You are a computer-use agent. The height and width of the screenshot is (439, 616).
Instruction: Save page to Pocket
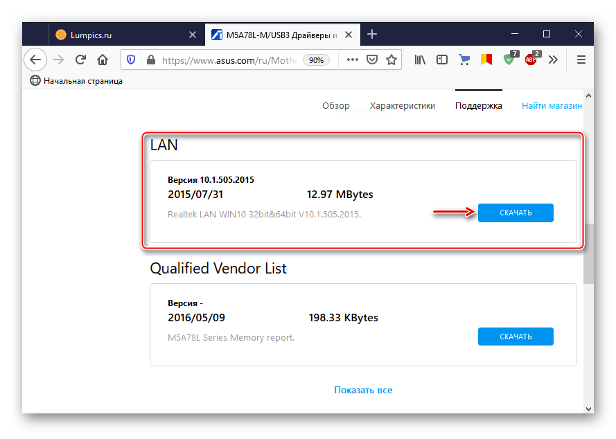coord(371,60)
